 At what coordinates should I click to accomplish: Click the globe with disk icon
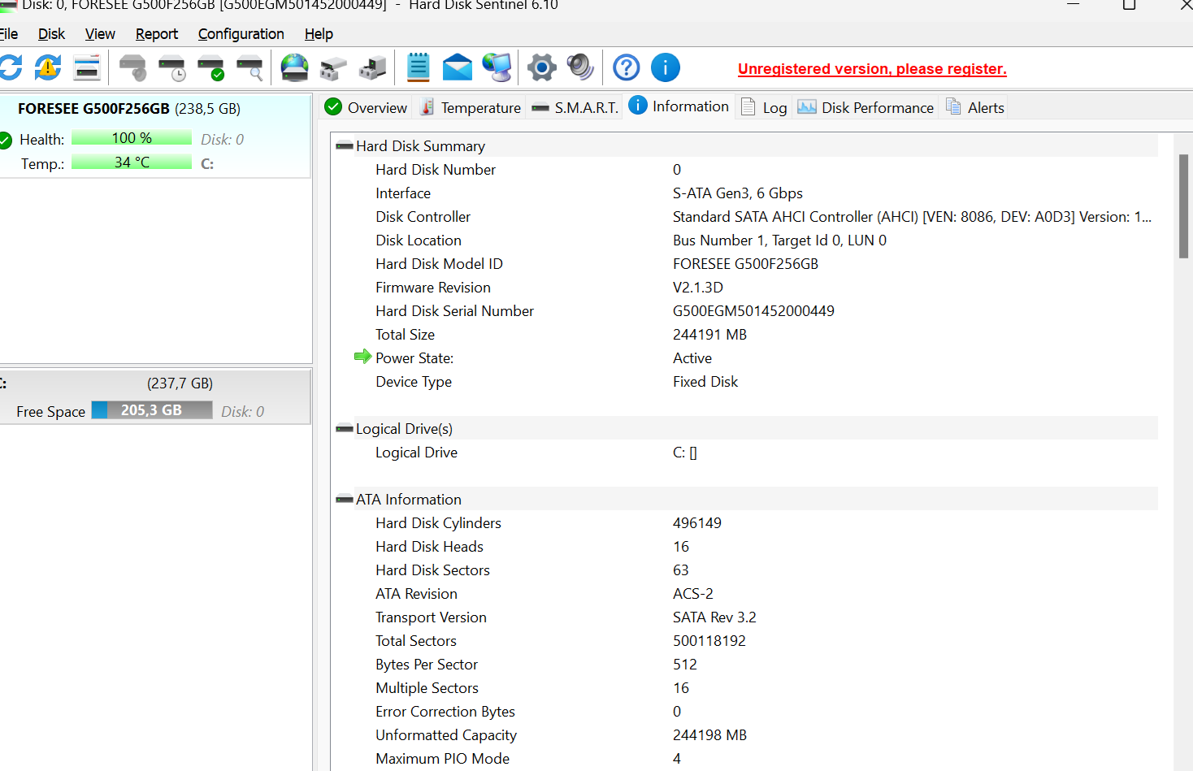point(294,67)
